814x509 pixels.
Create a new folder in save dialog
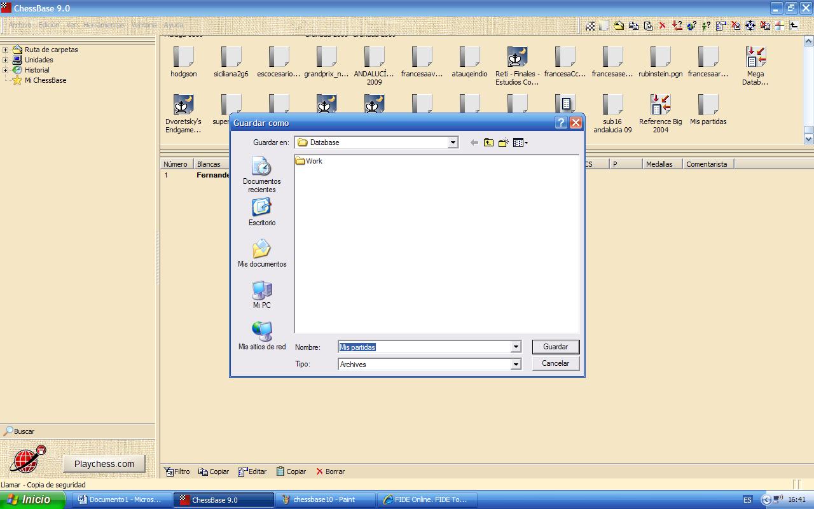point(503,143)
